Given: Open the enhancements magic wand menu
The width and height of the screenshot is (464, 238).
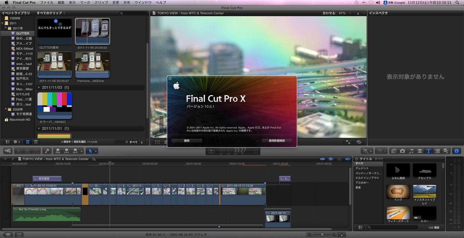Looking at the screenshot, I should click(x=367, y=151).
